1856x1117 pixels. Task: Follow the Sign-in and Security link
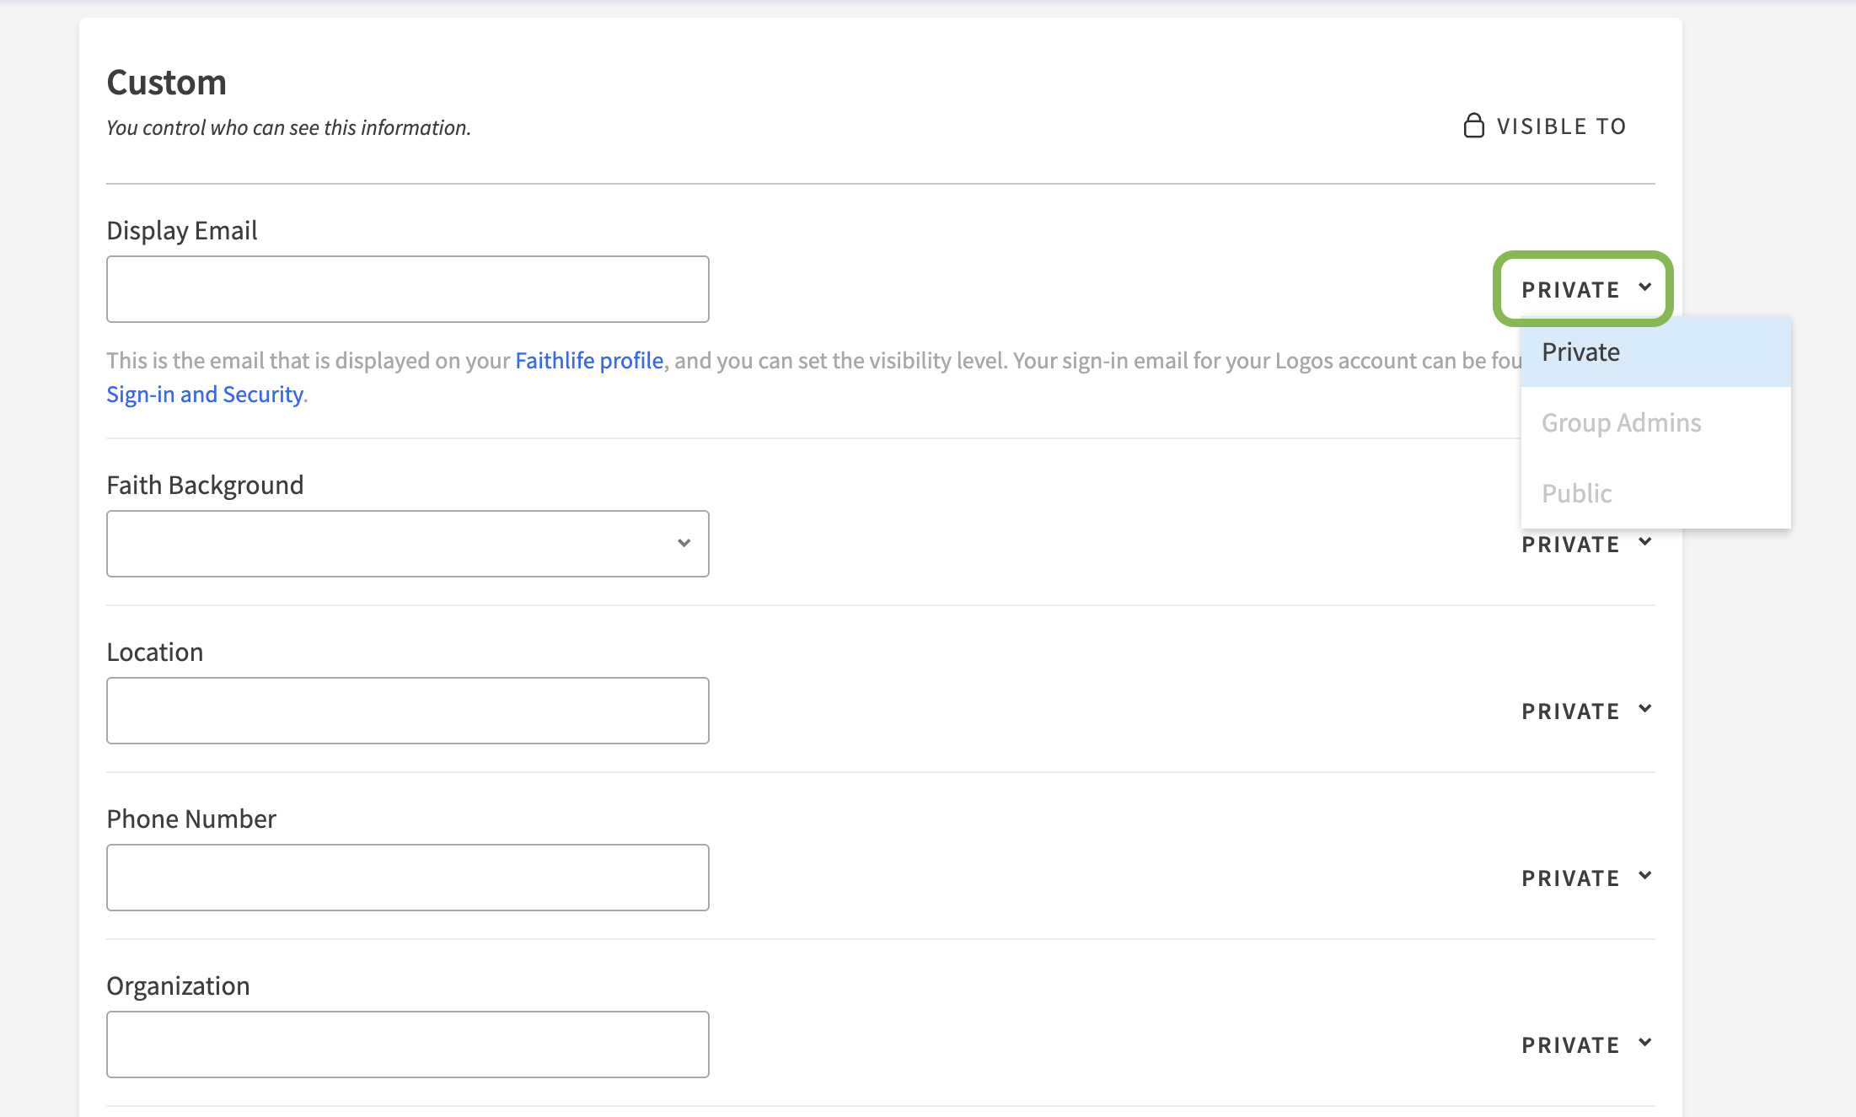[x=205, y=394]
